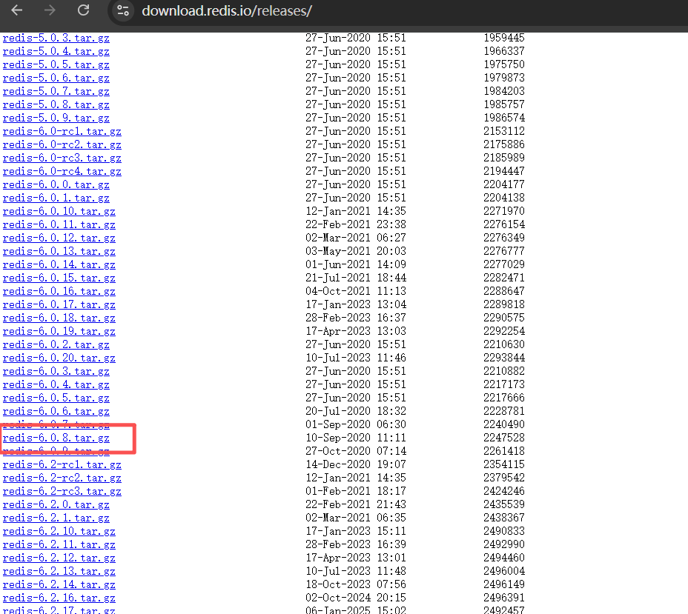The image size is (688, 614).
Task: Select the file size value 1959445
Action: [504, 38]
